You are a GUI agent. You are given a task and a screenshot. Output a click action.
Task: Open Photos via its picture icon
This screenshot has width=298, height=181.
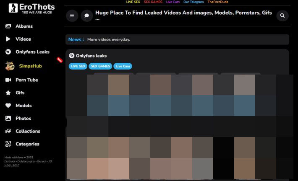tap(8, 119)
